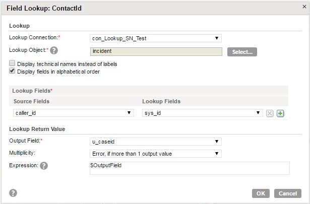The width and height of the screenshot is (310, 204).
Task: Click the incident Lookup Object field
Action: pos(156,51)
